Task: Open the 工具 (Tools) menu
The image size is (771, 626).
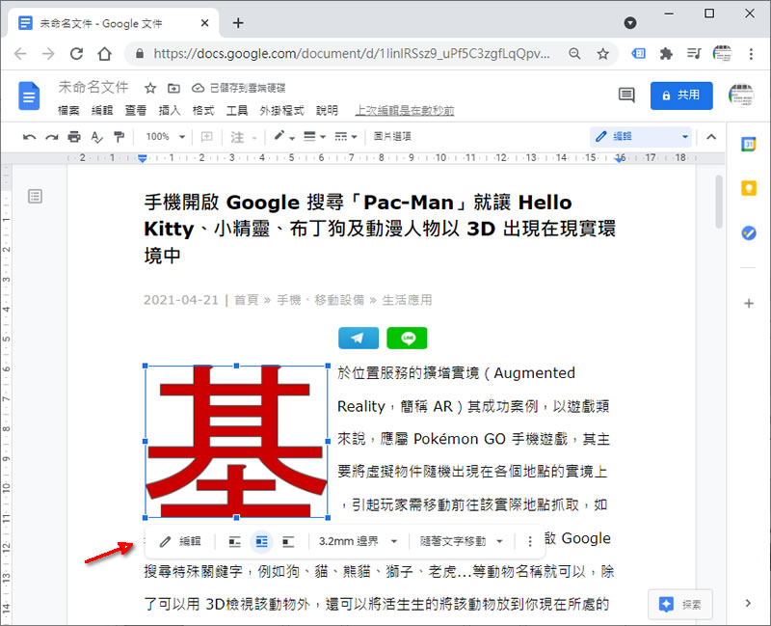Action: pyautogui.click(x=237, y=110)
